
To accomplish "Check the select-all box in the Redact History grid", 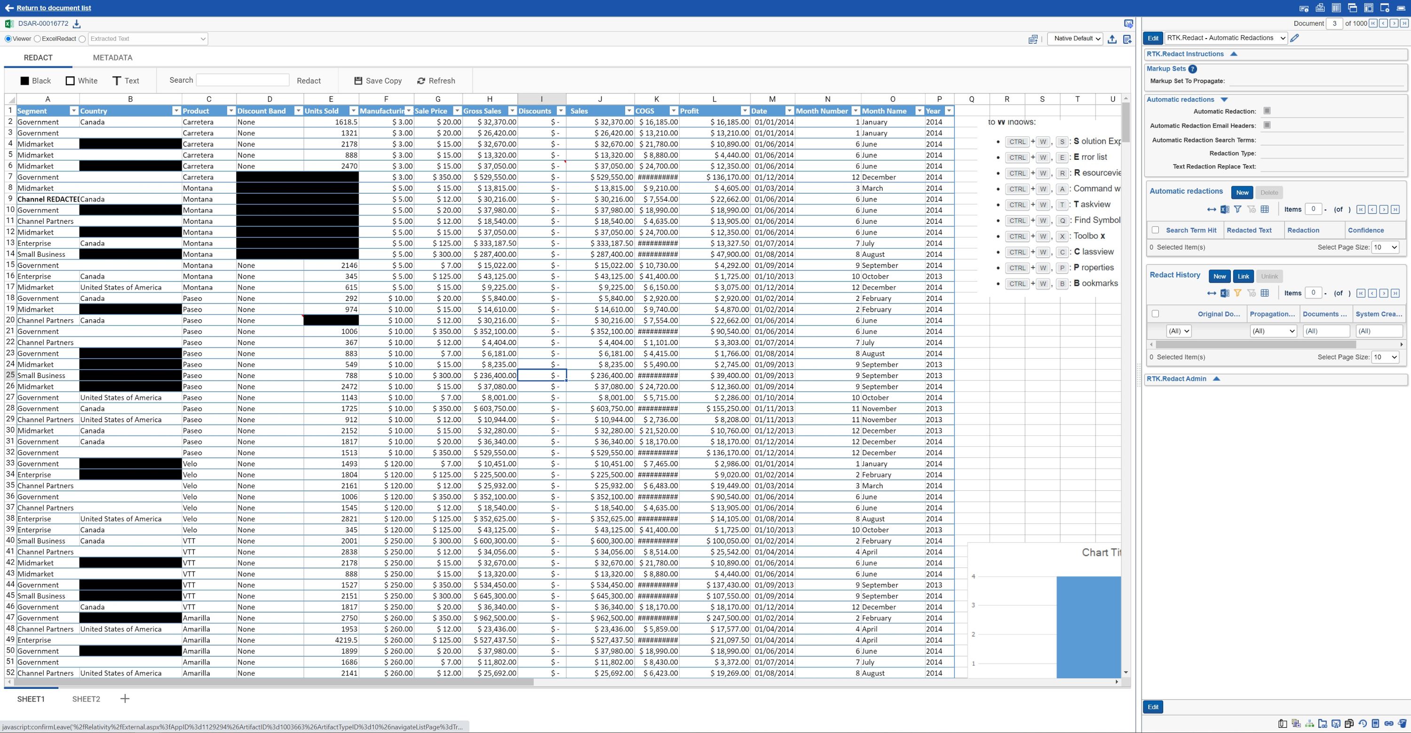I will [x=1156, y=313].
